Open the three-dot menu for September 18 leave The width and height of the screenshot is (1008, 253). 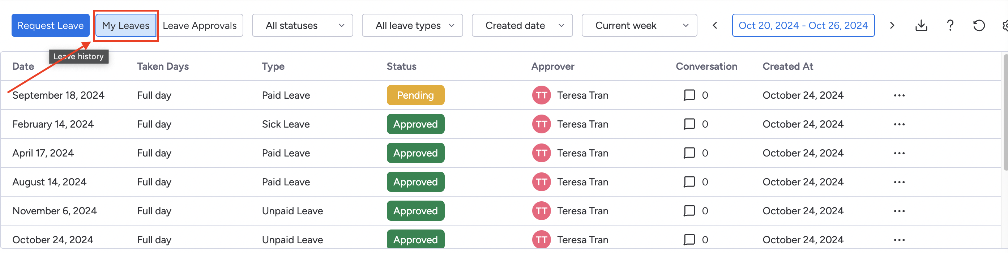[899, 95]
